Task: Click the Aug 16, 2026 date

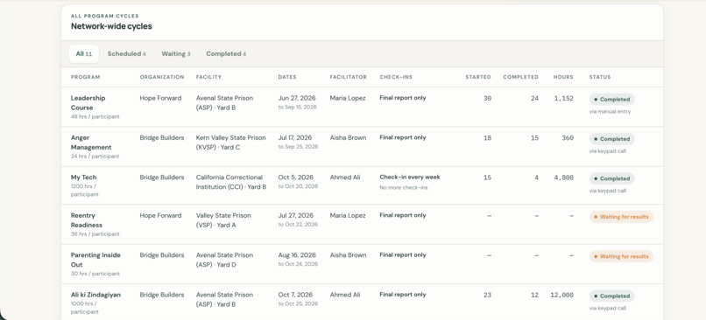Action: pyautogui.click(x=297, y=254)
